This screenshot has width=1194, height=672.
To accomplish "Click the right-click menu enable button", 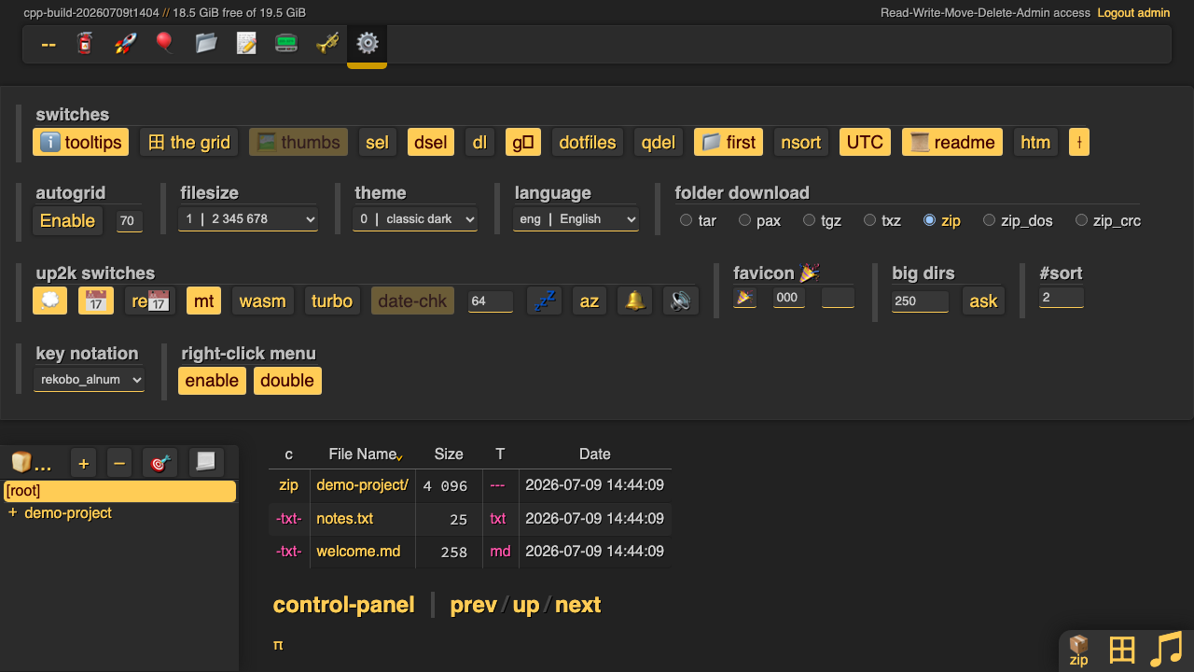I will click(x=212, y=380).
